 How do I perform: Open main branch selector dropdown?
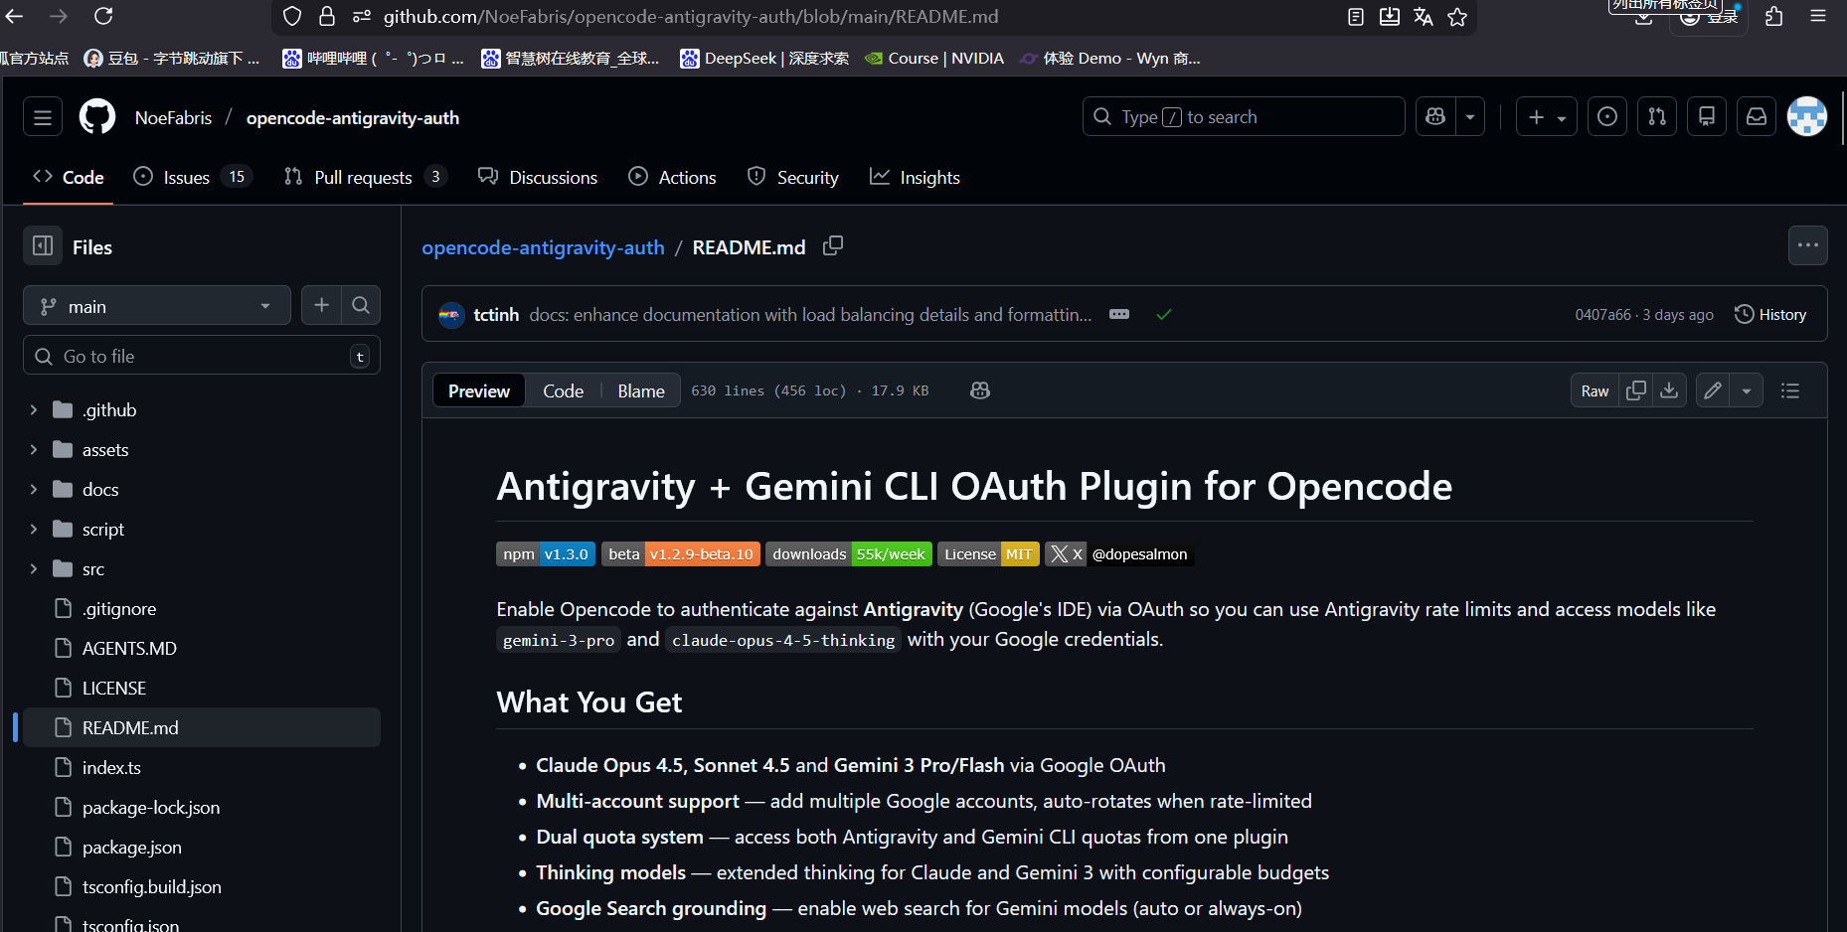click(157, 306)
